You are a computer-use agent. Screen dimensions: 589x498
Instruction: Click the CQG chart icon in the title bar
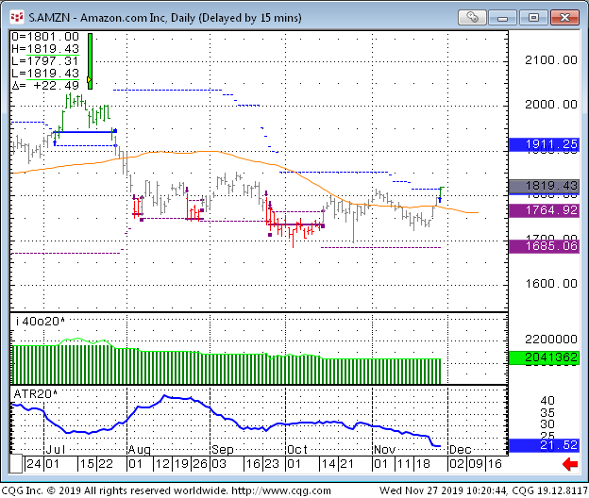point(17,17)
